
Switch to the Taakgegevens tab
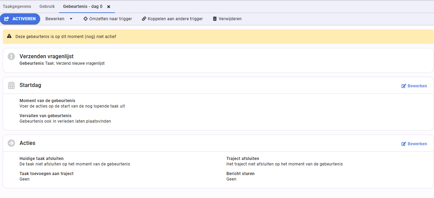point(17,7)
